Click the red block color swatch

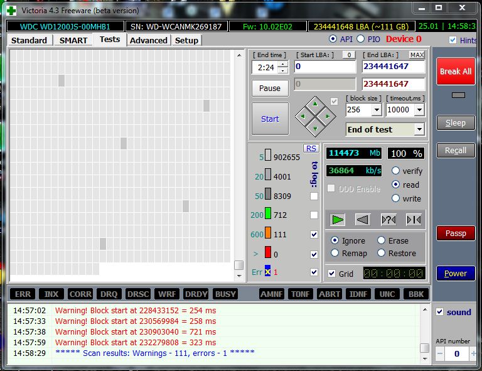[267, 254]
